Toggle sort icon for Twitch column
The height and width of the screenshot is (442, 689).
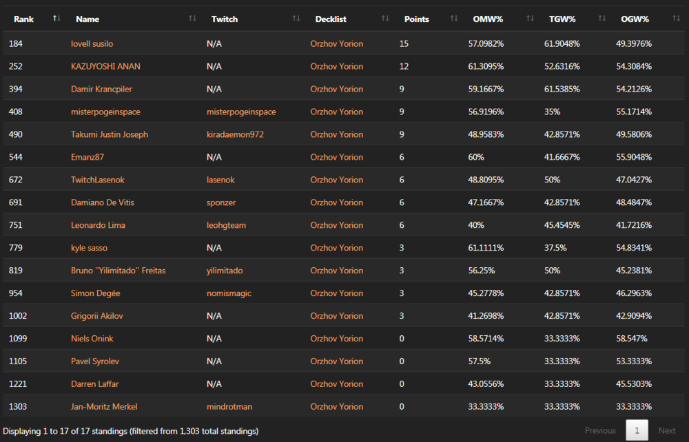tap(296, 19)
